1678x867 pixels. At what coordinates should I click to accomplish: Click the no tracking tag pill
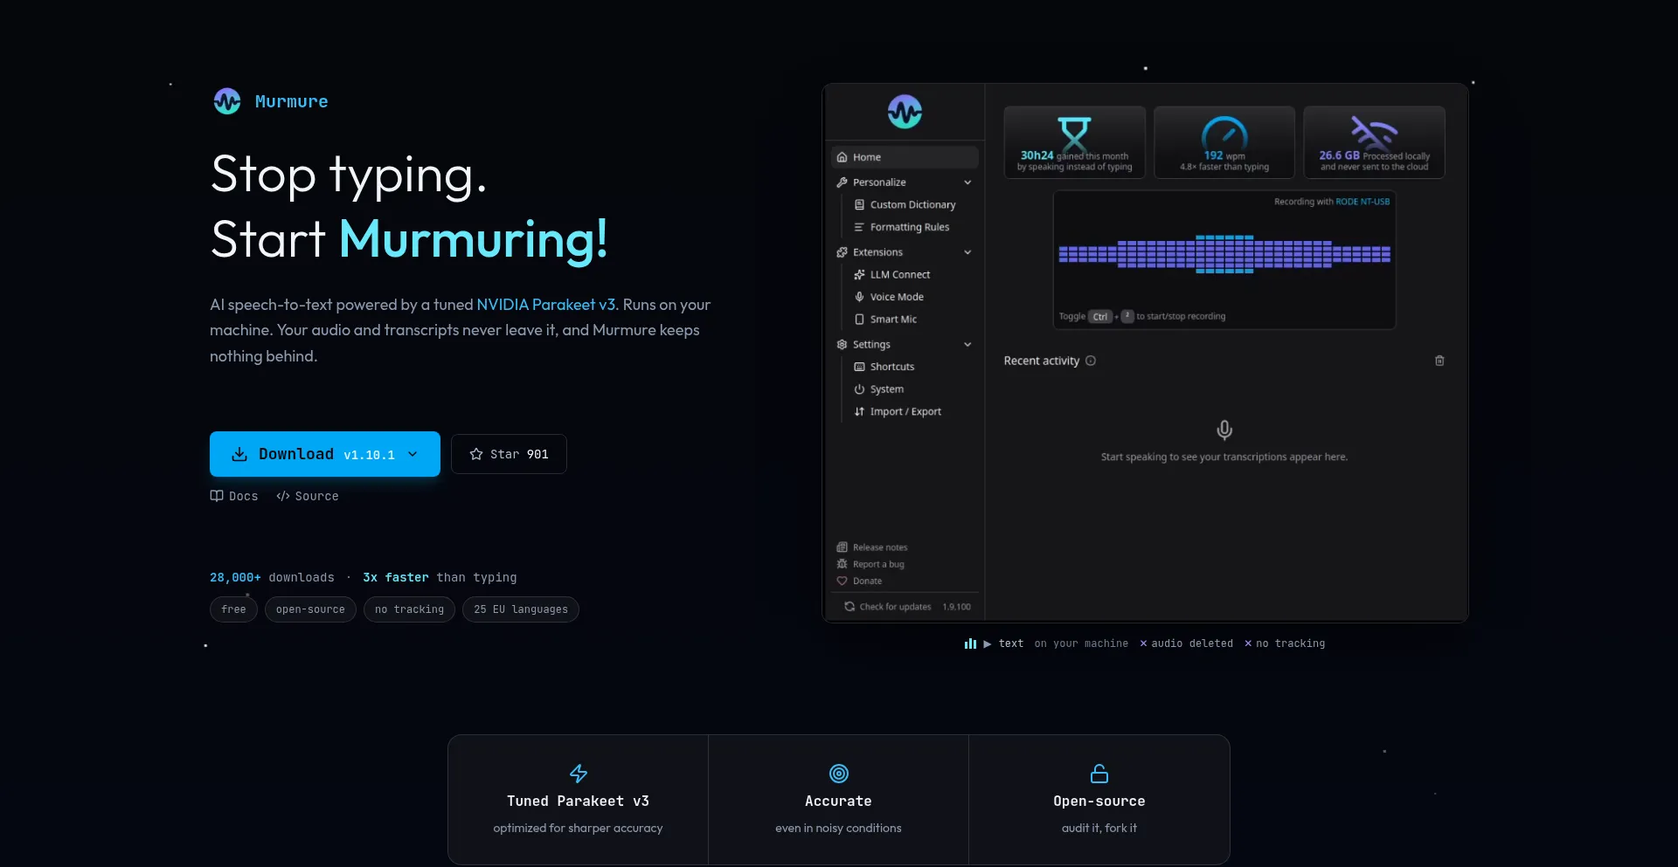pyautogui.click(x=409, y=609)
